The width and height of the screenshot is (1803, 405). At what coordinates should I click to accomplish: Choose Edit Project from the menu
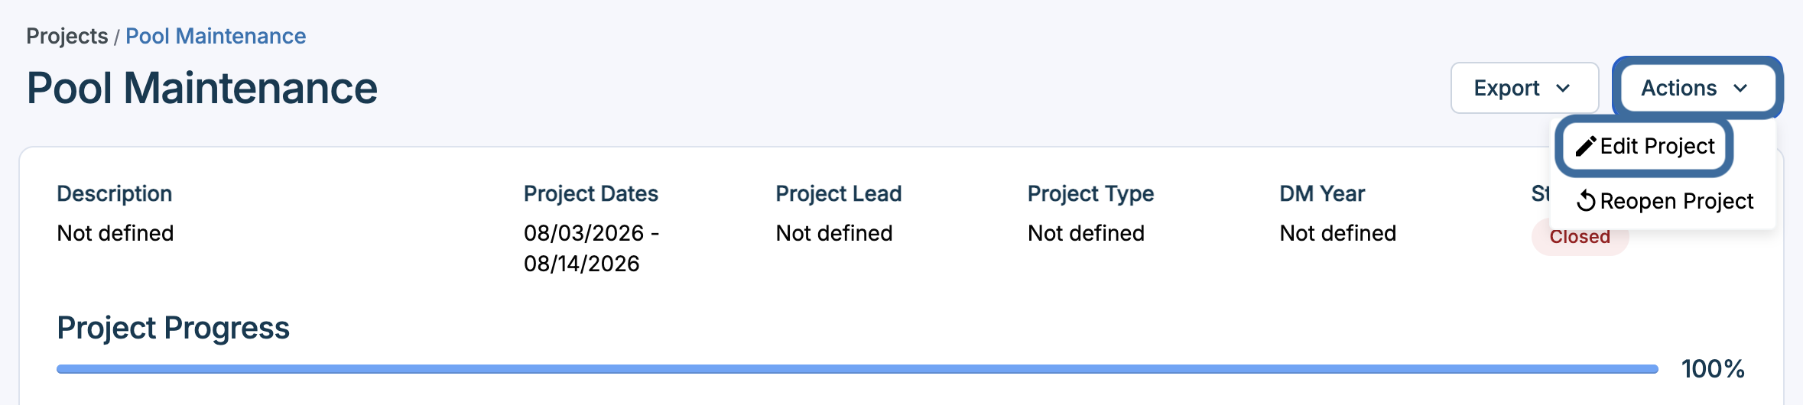[1645, 146]
